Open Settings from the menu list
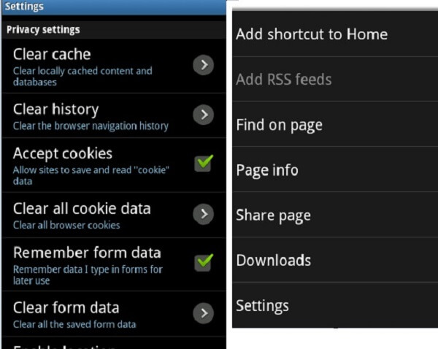 (x=335, y=305)
